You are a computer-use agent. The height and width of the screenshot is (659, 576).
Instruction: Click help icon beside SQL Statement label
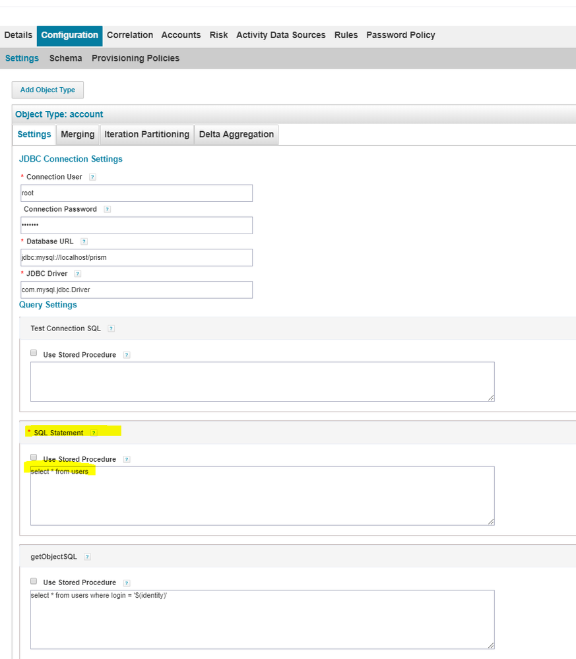[x=94, y=433]
